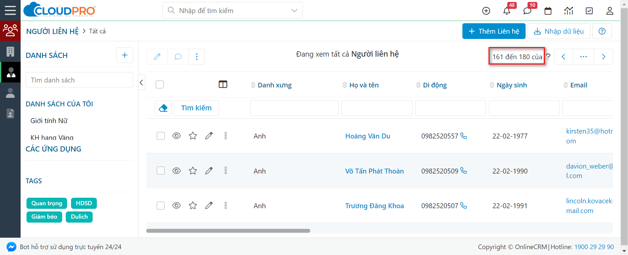
Task: Filter by Dulich tag
Action: (x=79, y=217)
